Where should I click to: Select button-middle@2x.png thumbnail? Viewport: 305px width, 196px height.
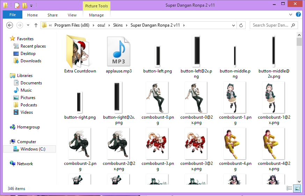coord(274,51)
